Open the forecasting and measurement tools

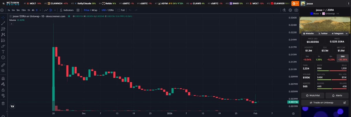3,41
